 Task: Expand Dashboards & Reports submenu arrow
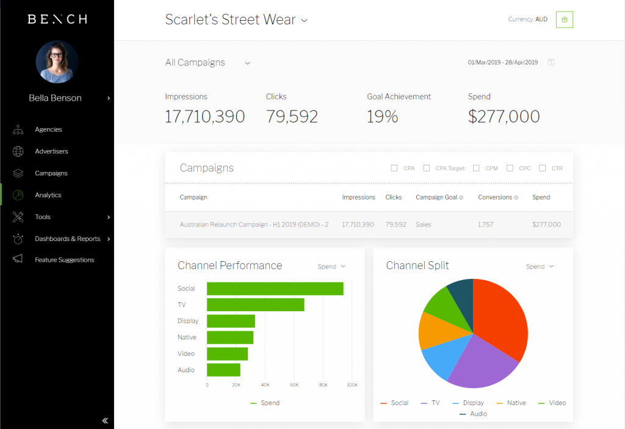[x=109, y=239]
